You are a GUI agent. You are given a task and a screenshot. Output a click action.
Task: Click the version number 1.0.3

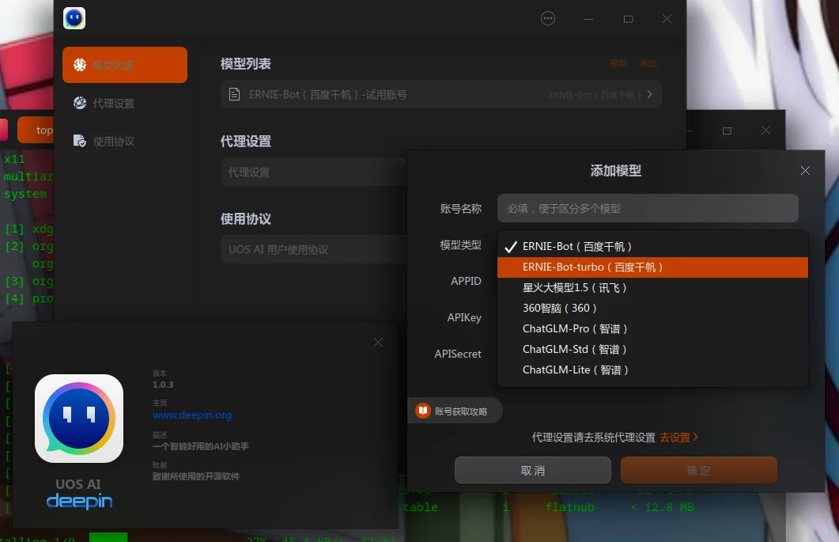point(163,385)
